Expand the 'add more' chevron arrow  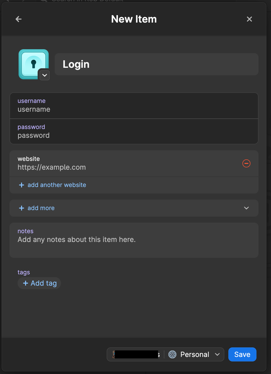tap(246, 208)
